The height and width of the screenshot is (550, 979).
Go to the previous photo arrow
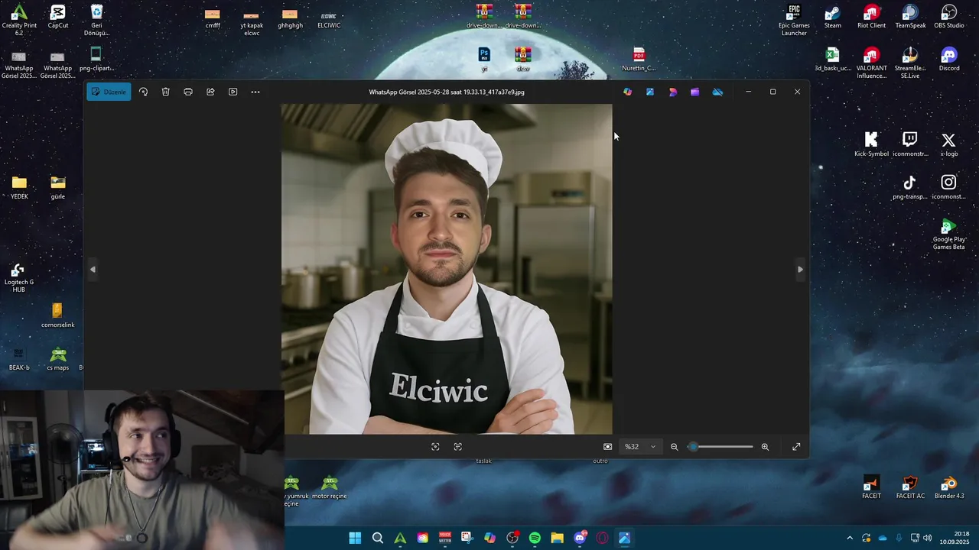93,269
